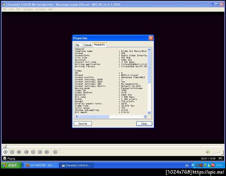This screenshot has width=226, height=176.
Task: Click the Save As button
Action: [x=83, y=123]
